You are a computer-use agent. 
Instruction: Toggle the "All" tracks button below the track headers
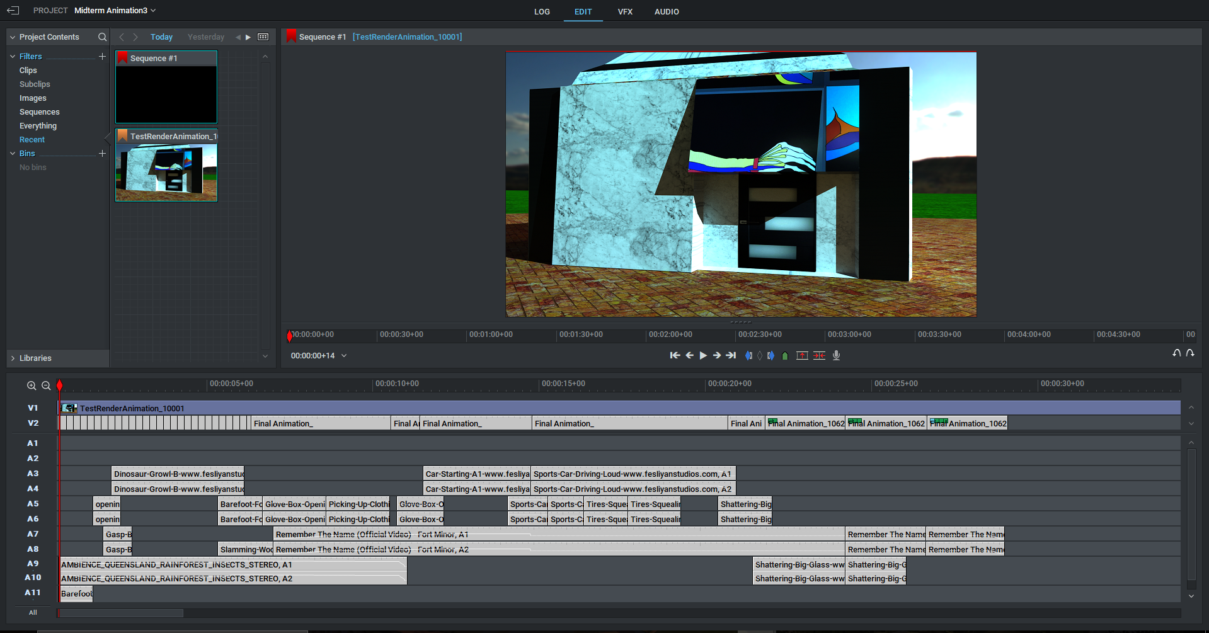click(33, 612)
